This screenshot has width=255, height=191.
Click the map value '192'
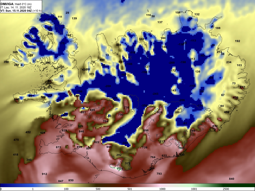(238, 41)
